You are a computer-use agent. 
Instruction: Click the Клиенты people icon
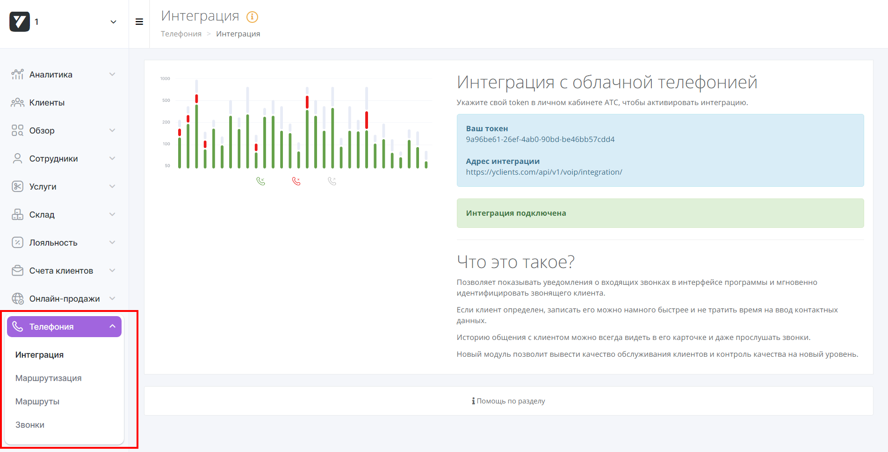tap(17, 103)
